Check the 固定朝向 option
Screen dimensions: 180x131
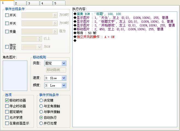[x=7, y=112]
